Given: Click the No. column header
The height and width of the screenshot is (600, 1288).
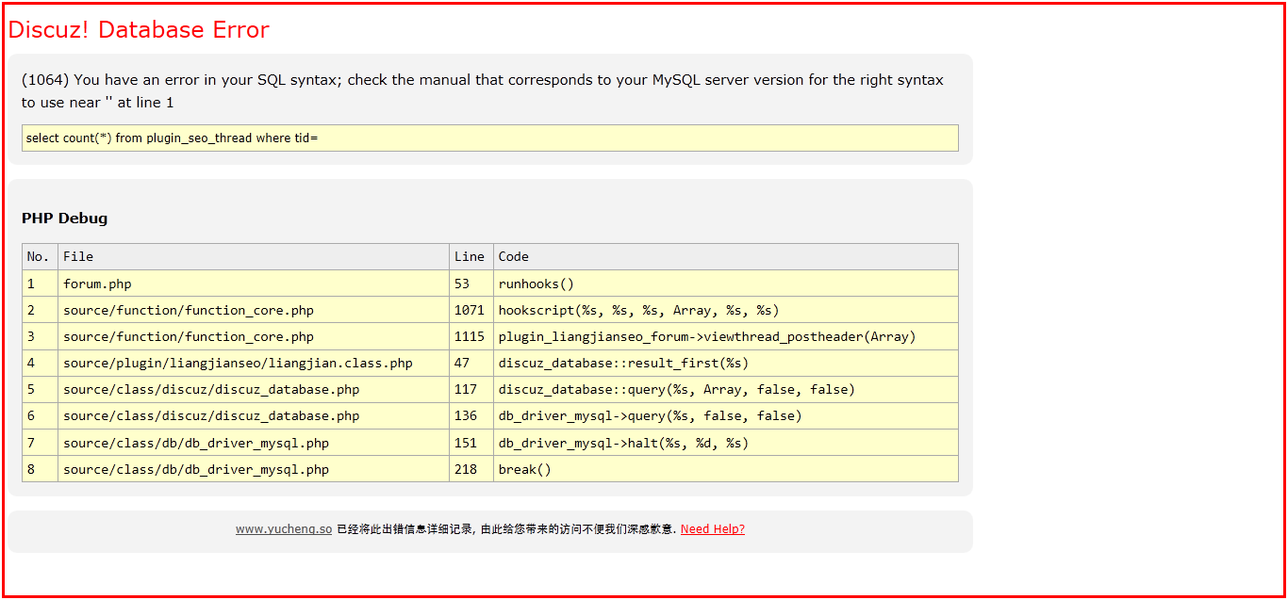Looking at the screenshot, I should pyautogui.click(x=38, y=256).
